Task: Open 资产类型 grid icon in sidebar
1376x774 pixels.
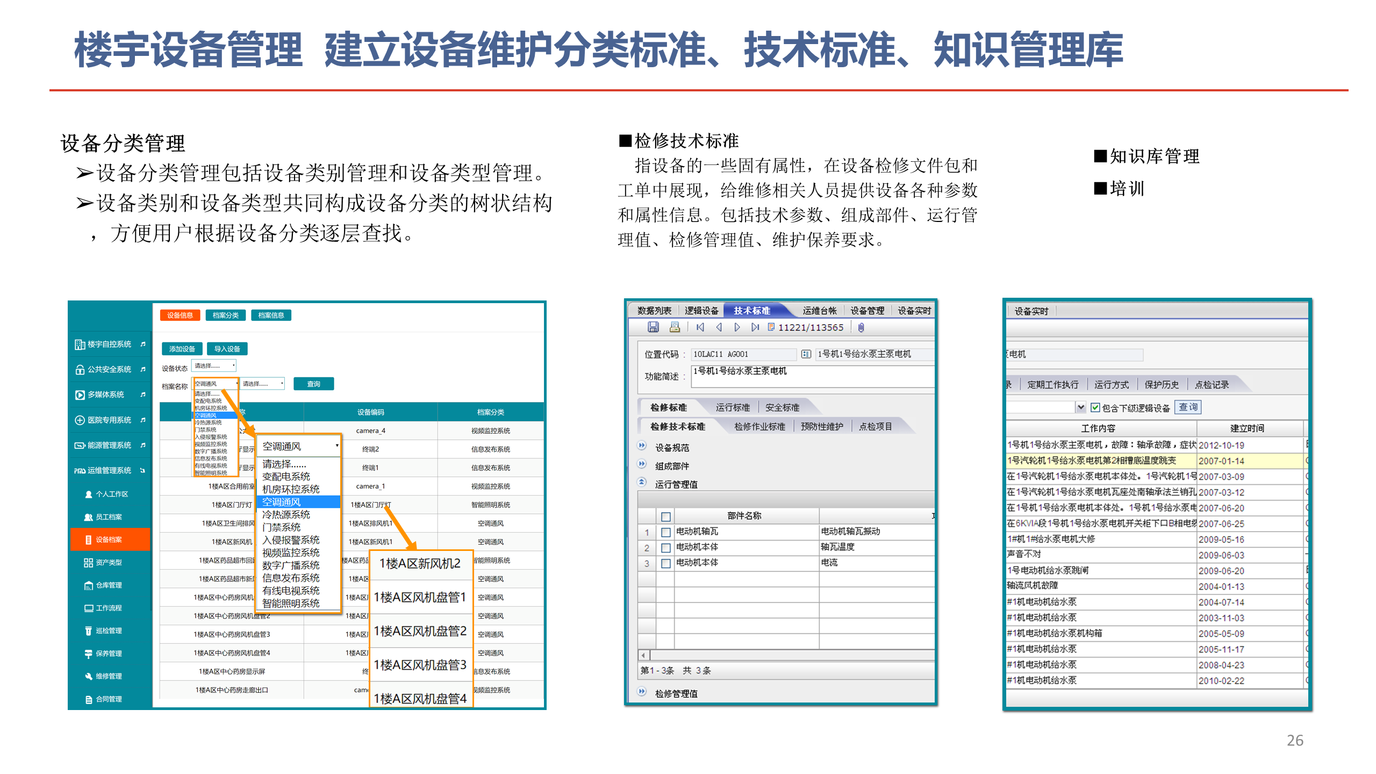Action: [89, 563]
